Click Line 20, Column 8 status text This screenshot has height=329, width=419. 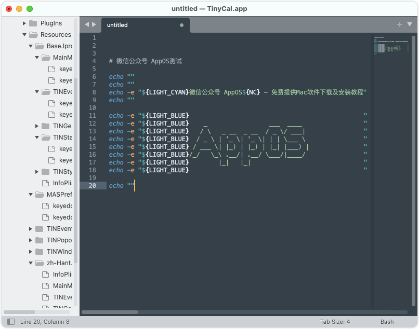tap(45, 322)
